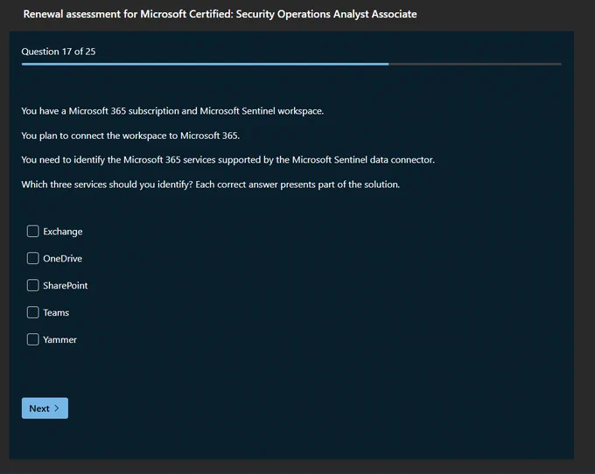Click the 'You have a Microsoft 365 subscription' sentence

click(x=172, y=111)
